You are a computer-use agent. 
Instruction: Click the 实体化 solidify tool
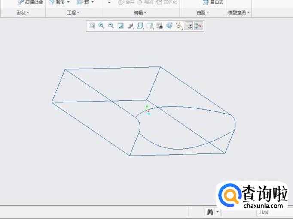(x=167, y=2)
